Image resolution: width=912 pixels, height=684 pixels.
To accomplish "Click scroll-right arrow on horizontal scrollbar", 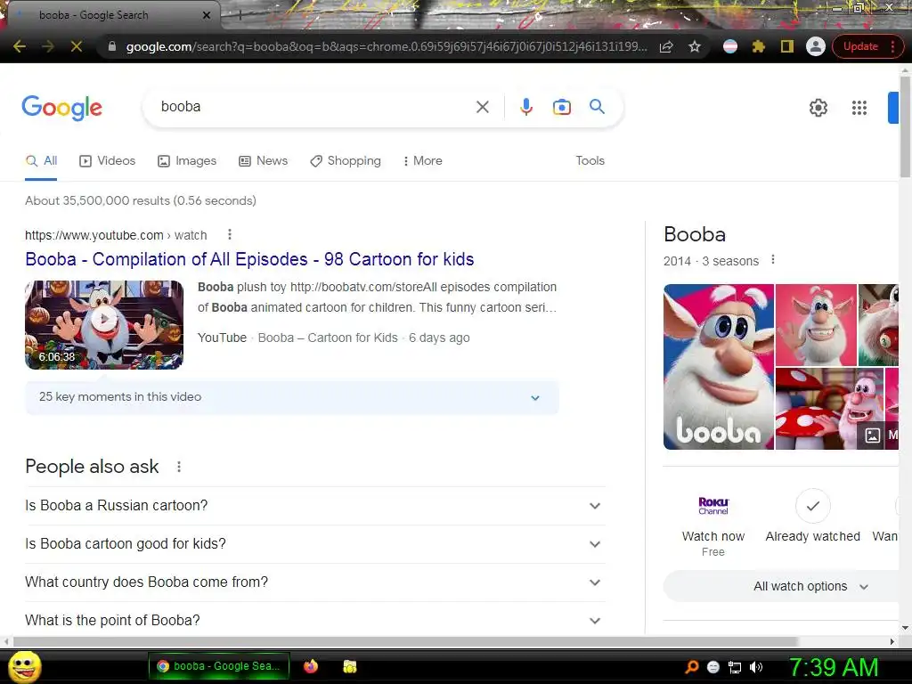I will [892, 641].
